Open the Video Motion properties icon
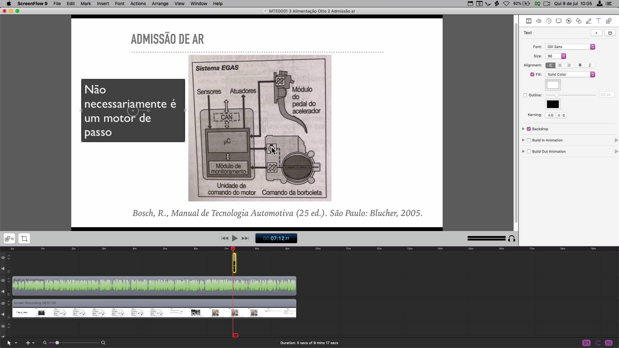Image resolution: width=619 pixels, height=348 pixels. click(x=549, y=21)
